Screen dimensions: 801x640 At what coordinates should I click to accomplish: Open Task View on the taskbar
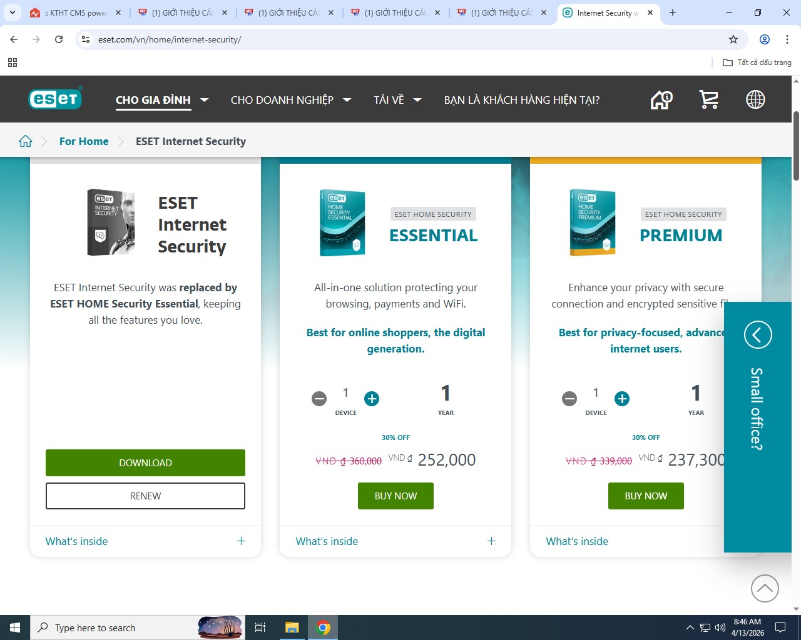[x=260, y=627]
